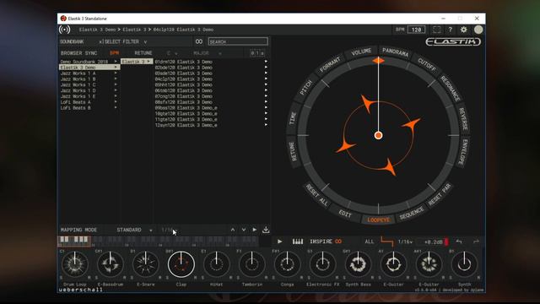The height and width of the screenshot is (304, 540).
Task: Select the Tamborin pad knob
Action: click(251, 264)
